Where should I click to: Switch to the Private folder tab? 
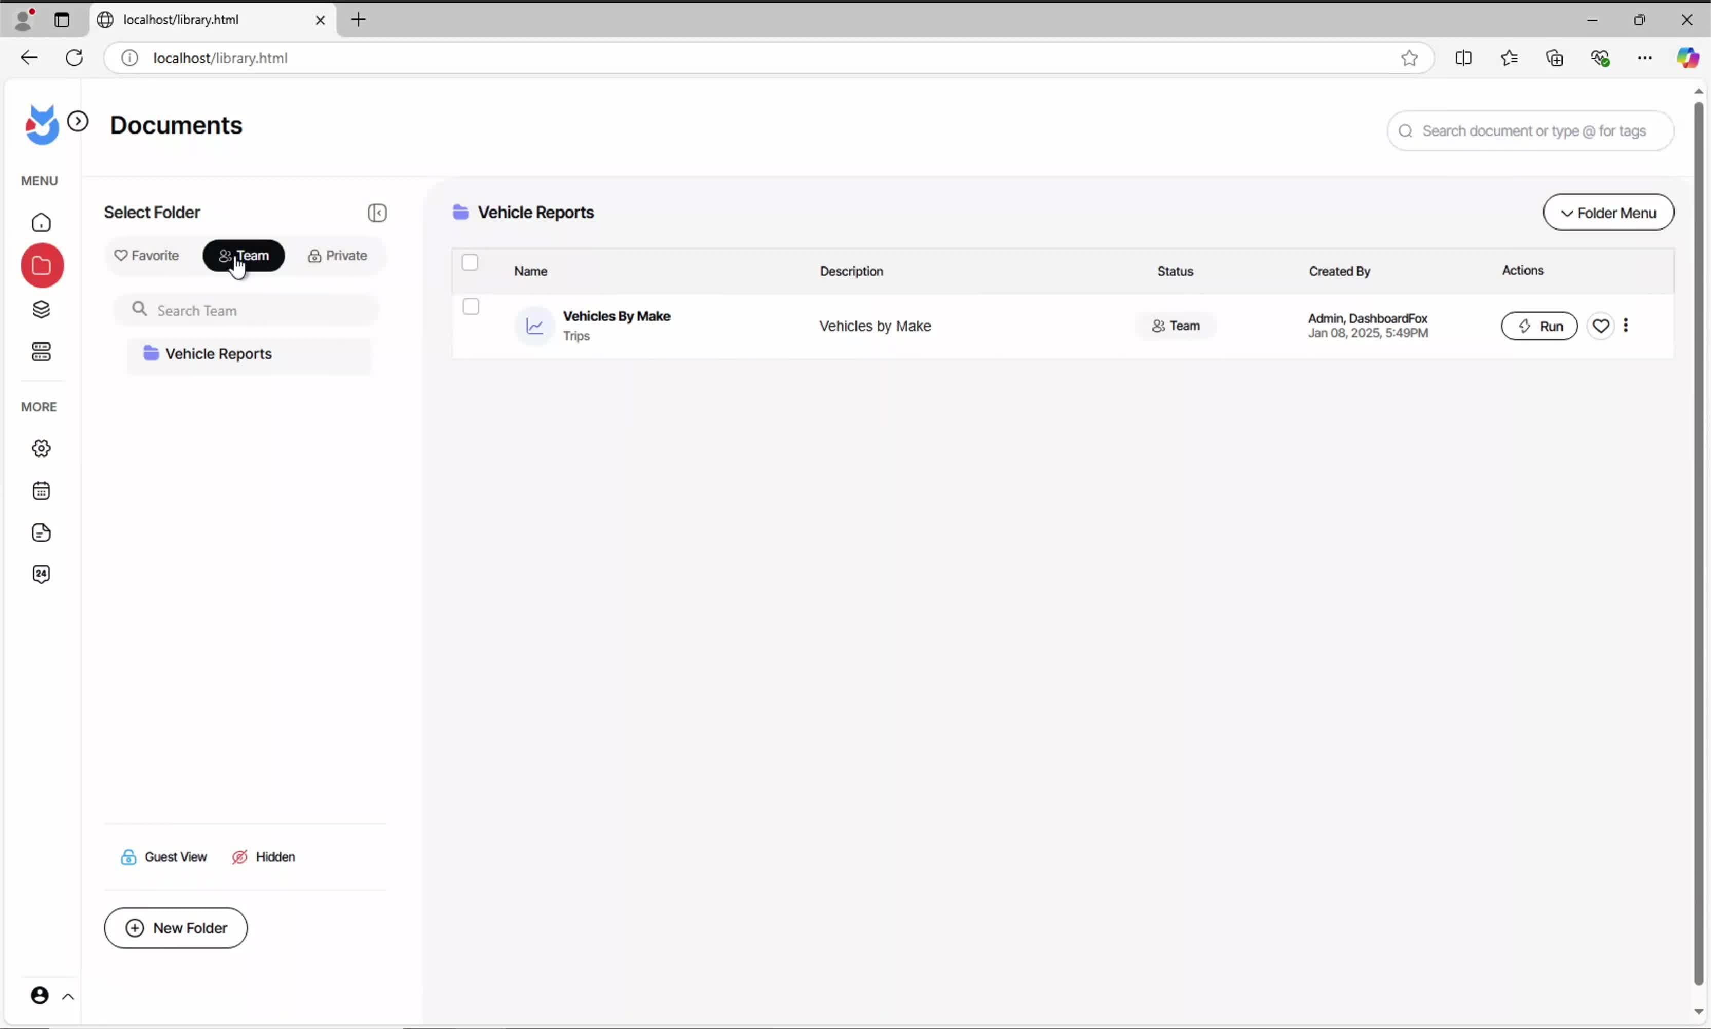point(337,256)
